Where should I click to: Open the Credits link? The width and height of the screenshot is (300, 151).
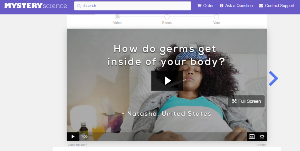pyautogui.click(x=261, y=145)
